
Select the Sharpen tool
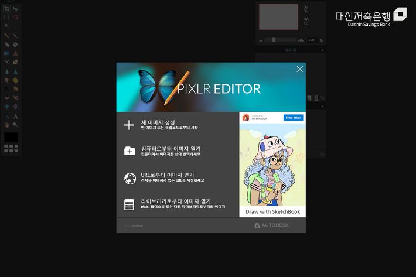point(15,71)
